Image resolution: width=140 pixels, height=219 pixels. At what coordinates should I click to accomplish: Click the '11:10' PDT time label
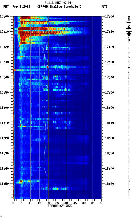(x=4, y=123)
